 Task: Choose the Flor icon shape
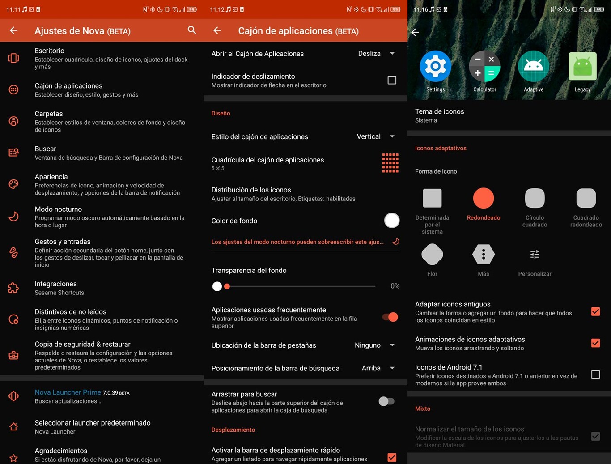pos(432,254)
